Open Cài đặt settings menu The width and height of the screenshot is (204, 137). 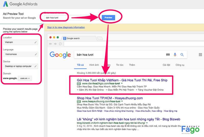[167, 65]
